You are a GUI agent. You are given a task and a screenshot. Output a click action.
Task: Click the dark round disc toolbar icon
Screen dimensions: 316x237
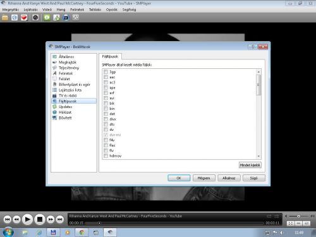tap(35, 18)
